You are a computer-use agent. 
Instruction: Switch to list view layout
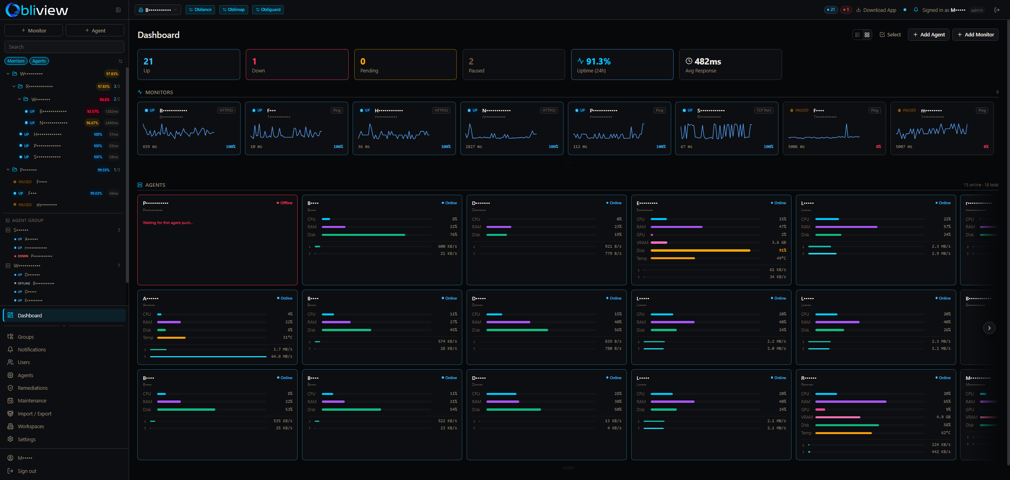click(858, 35)
